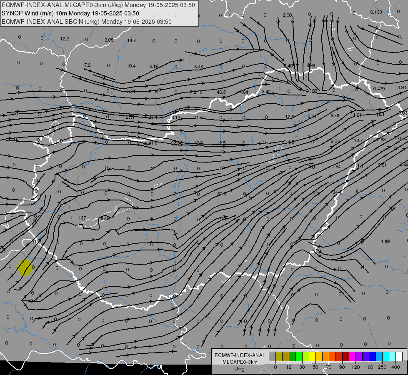
Task: Click the map value 3.30
Action: pyautogui.click(x=401, y=87)
